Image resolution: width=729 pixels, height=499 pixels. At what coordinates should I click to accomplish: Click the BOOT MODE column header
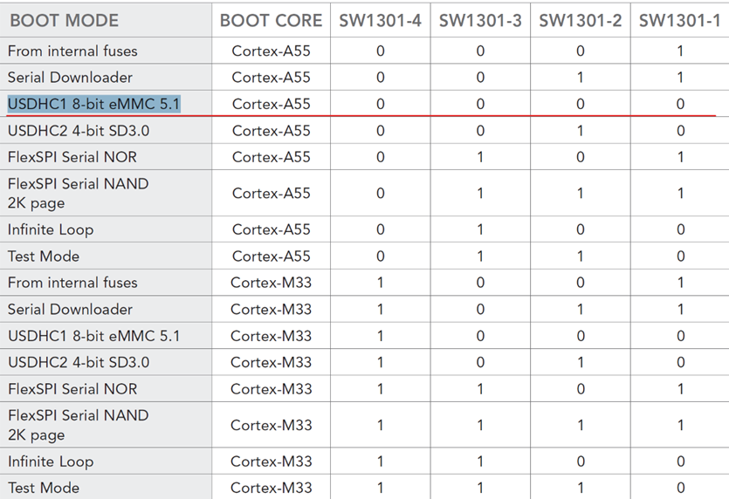tap(64, 20)
